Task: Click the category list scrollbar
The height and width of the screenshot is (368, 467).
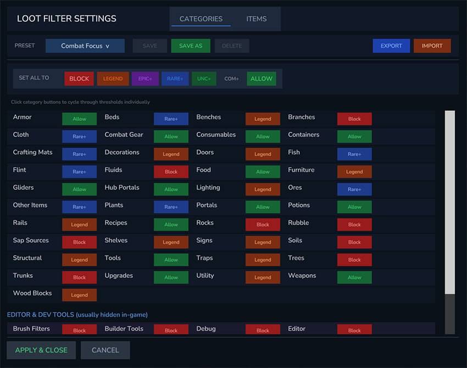Action: 449,202
